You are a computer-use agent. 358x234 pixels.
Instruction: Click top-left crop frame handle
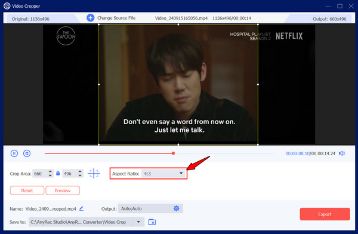98,24
